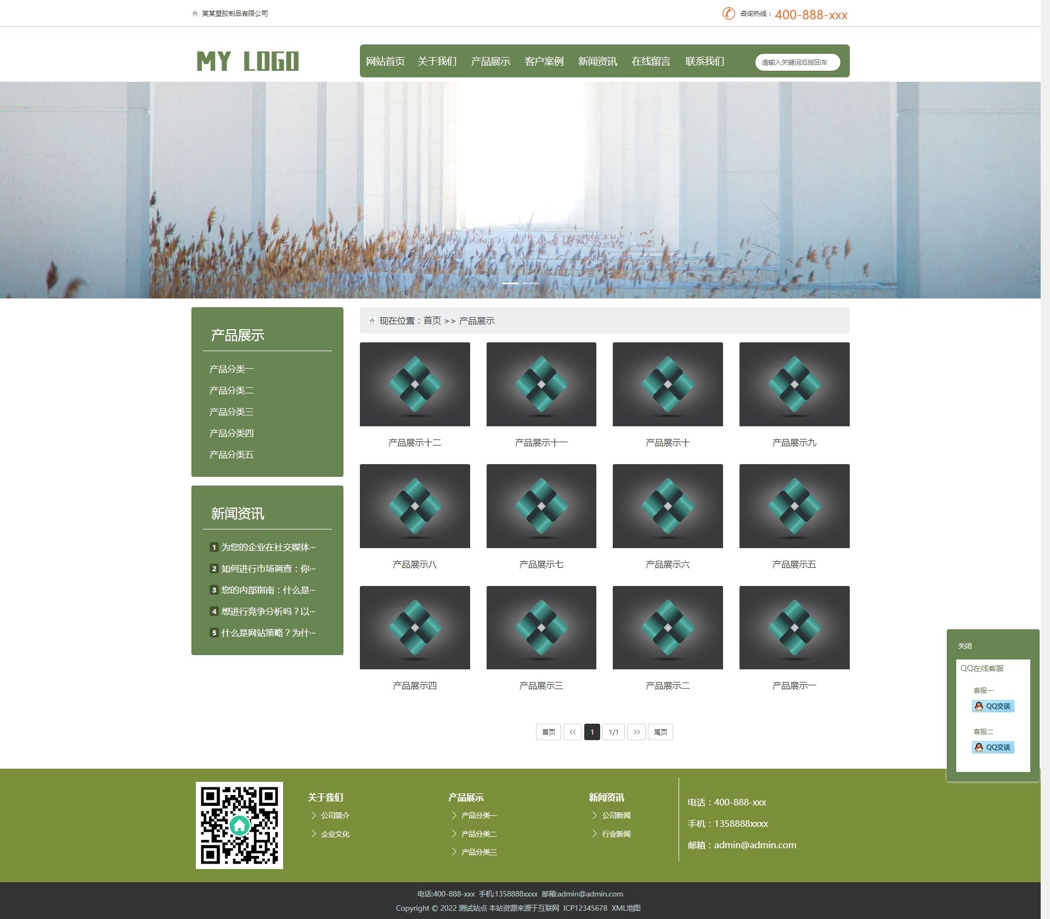
Task: Go to previous page using << arrow
Action: [x=572, y=732]
